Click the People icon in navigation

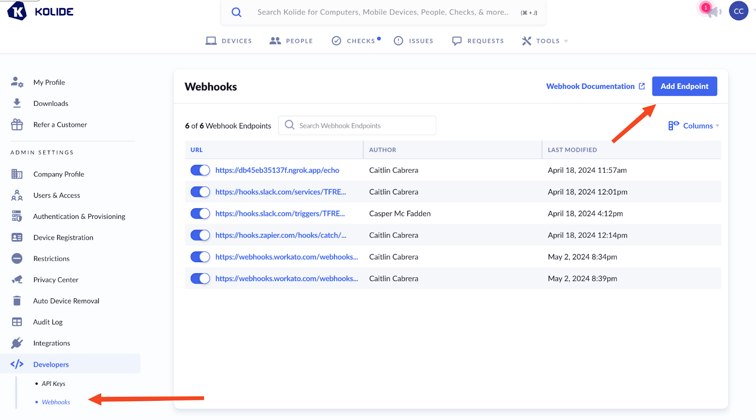[x=275, y=41]
